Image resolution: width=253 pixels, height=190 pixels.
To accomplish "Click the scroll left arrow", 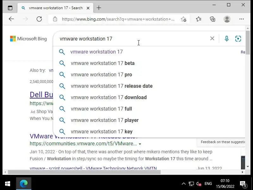I will [x=5, y=172].
